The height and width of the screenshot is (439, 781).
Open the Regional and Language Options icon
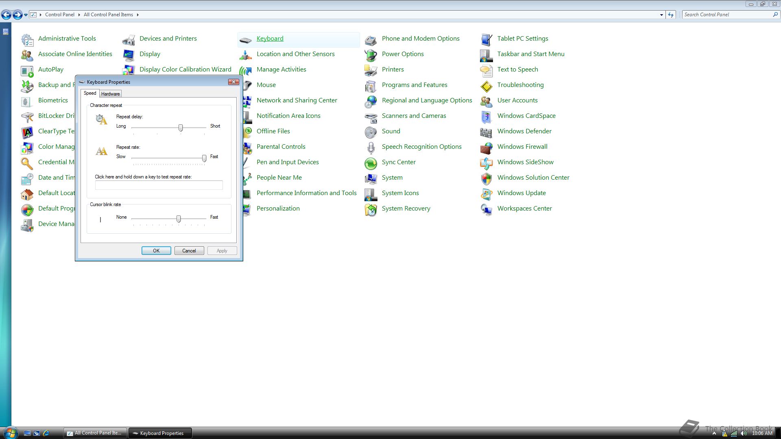[x=371, y=102]
